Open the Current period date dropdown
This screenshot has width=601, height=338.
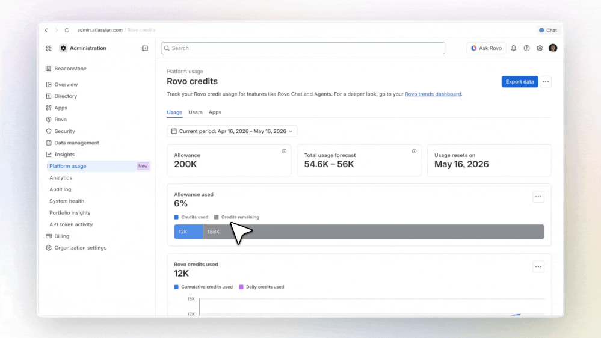(232, 131)
